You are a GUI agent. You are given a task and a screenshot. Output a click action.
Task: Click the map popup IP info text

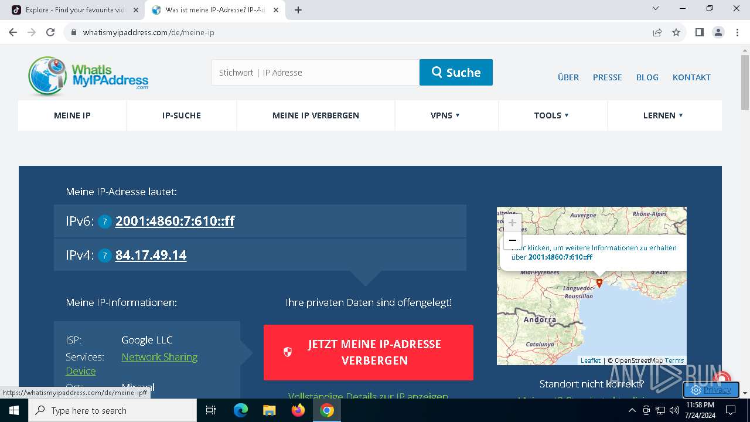pos(594,253)
